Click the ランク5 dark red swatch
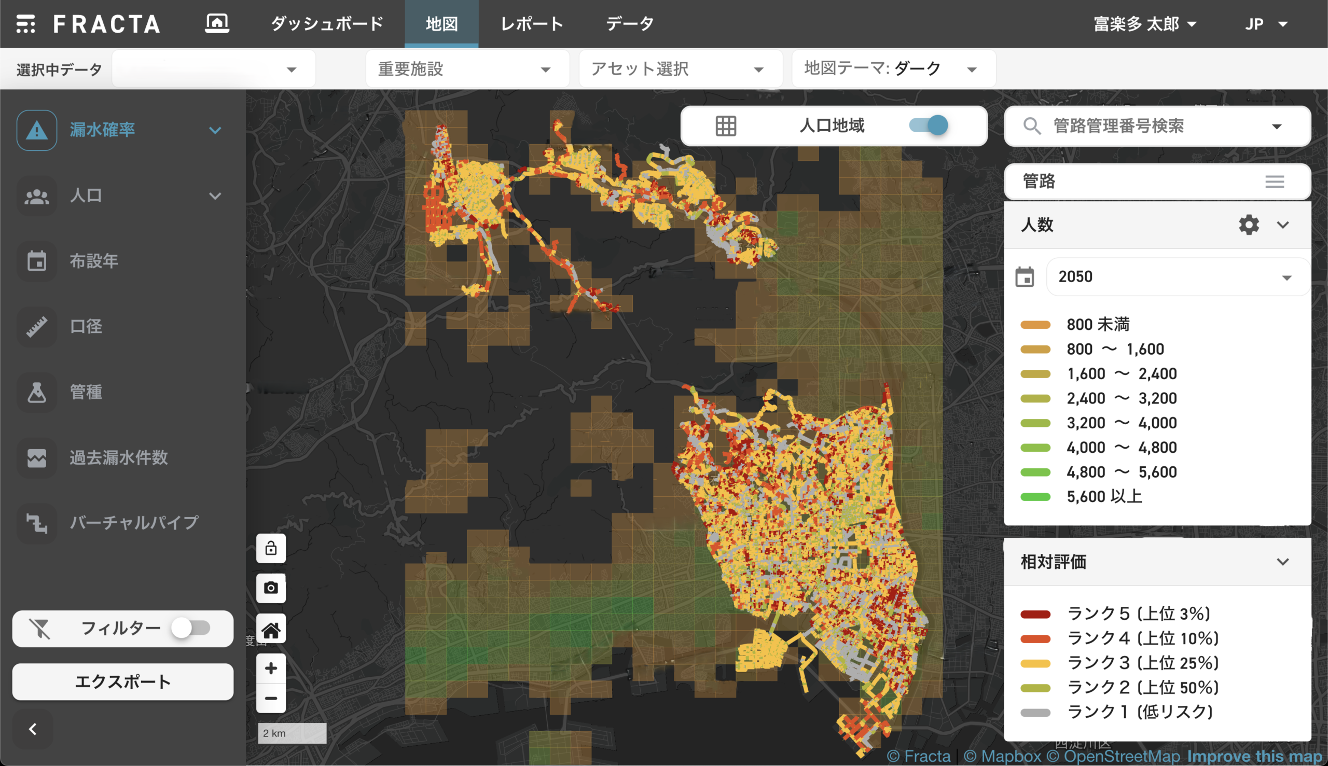The image size is (1328, 766). (1035, 614)
